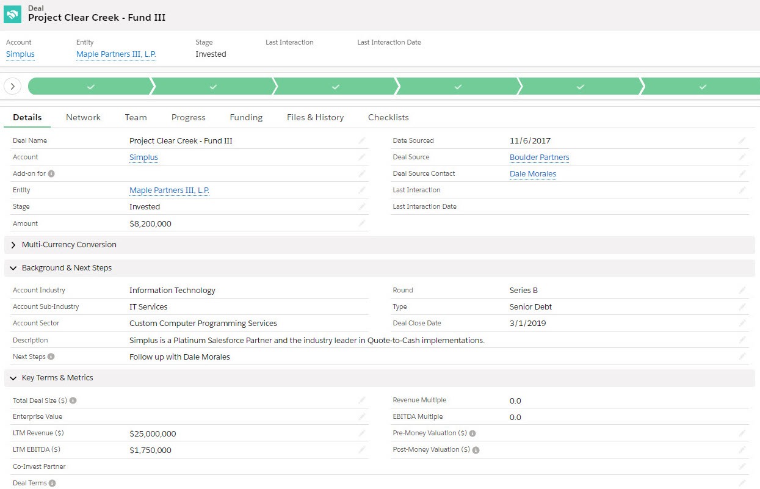Open the Funding tab
The image size is (760, 489).
[246, 117]
